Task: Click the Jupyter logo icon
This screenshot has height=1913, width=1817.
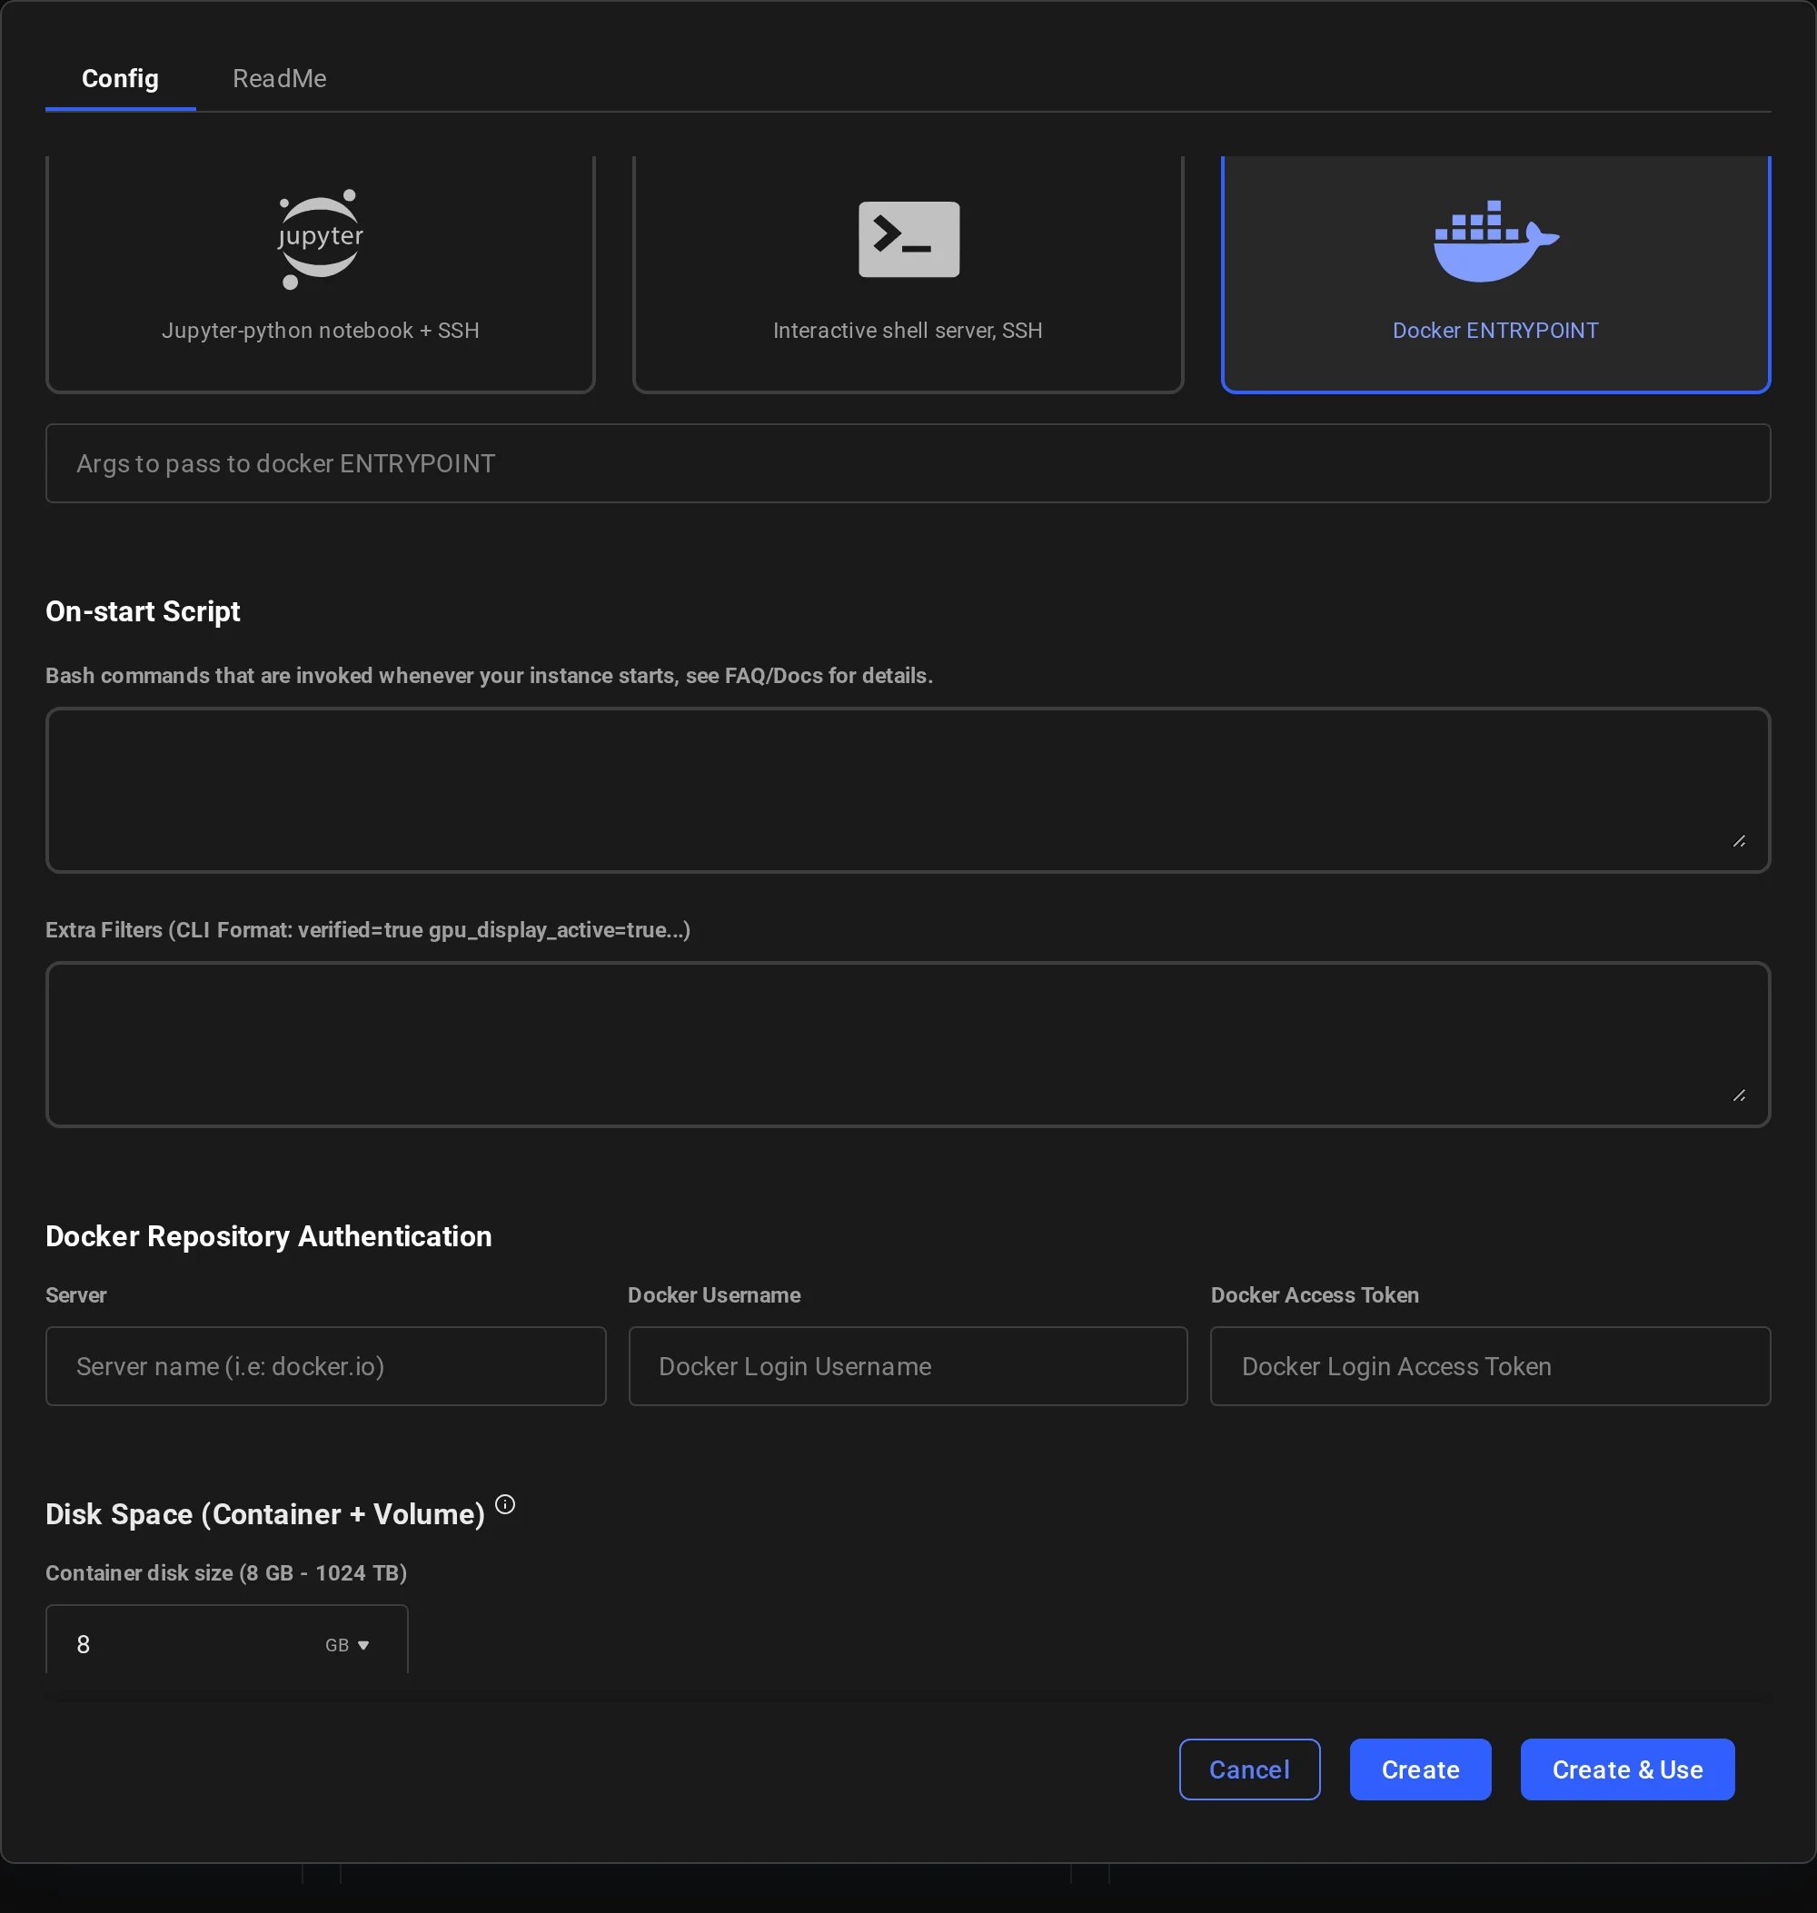Action: point(321,239)
